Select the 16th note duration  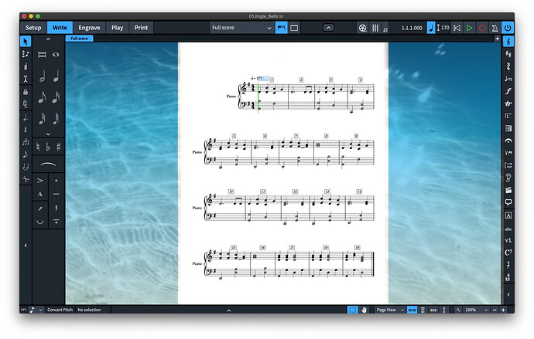[56, 97]
